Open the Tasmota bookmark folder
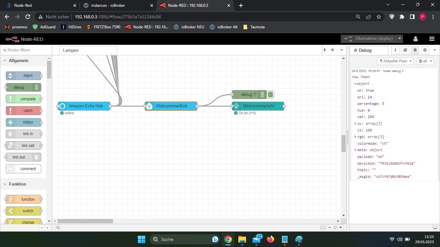The image size is (440, 247). 254,27
